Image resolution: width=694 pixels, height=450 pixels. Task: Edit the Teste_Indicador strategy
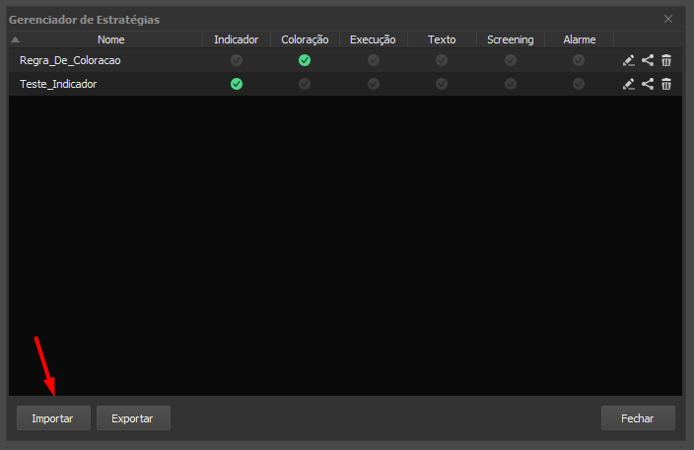click(629, 84)
